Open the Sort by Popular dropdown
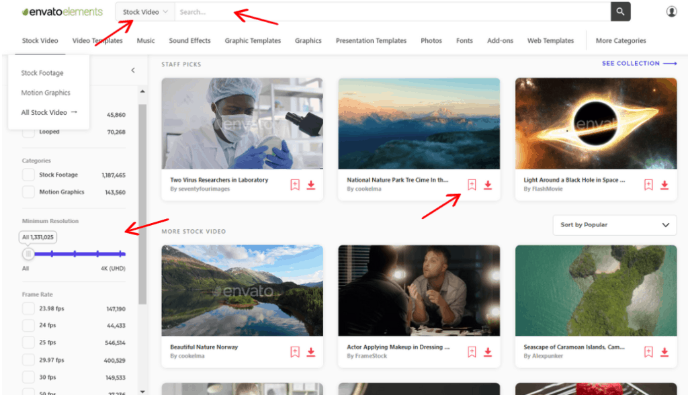 click(x=614, y=225)
